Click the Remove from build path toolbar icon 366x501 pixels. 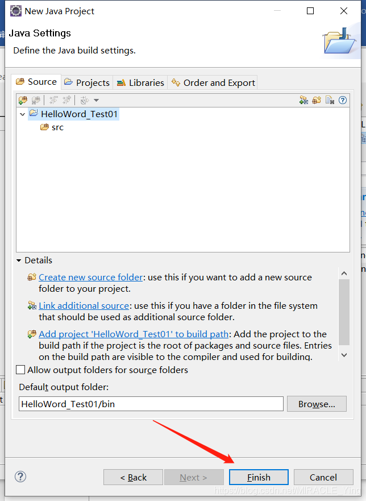36,100
